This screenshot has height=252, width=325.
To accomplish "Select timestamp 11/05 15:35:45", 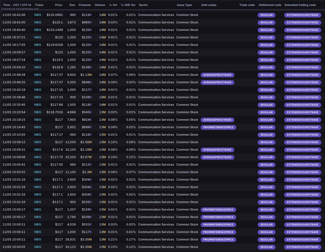I will [14, 105].
